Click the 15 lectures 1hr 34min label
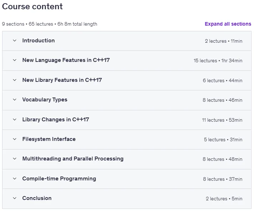254x211 pixels. (x=218, y=61)
